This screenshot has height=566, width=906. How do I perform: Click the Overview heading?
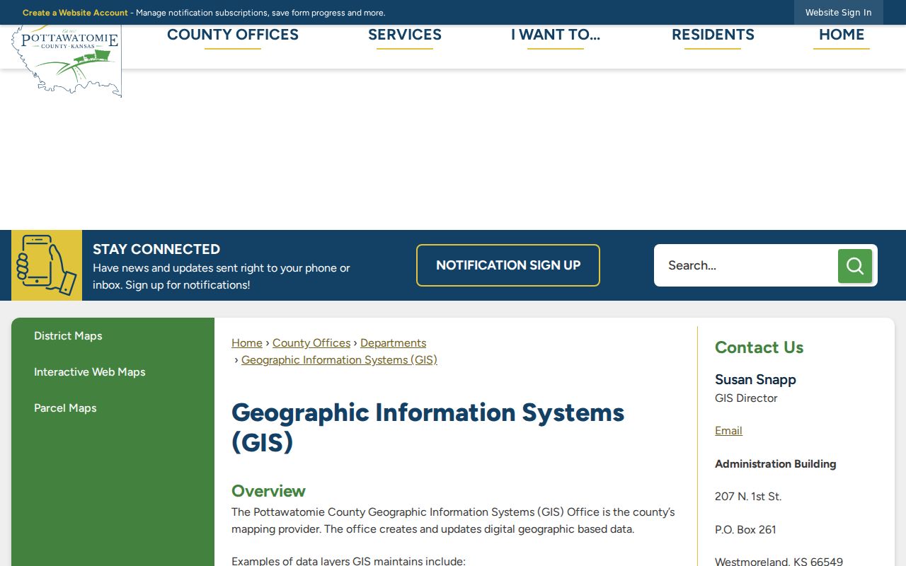click(268, 491)
